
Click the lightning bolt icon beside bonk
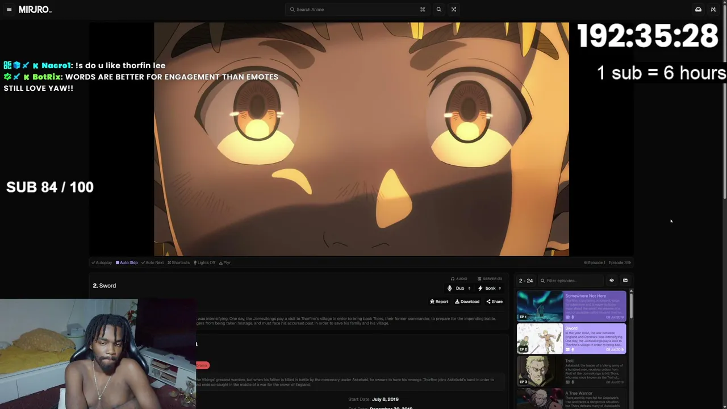[x=480, y=289]
